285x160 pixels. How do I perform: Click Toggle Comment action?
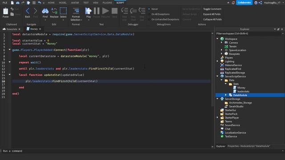212,9
